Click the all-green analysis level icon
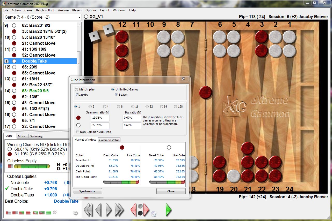 point(49,212)
